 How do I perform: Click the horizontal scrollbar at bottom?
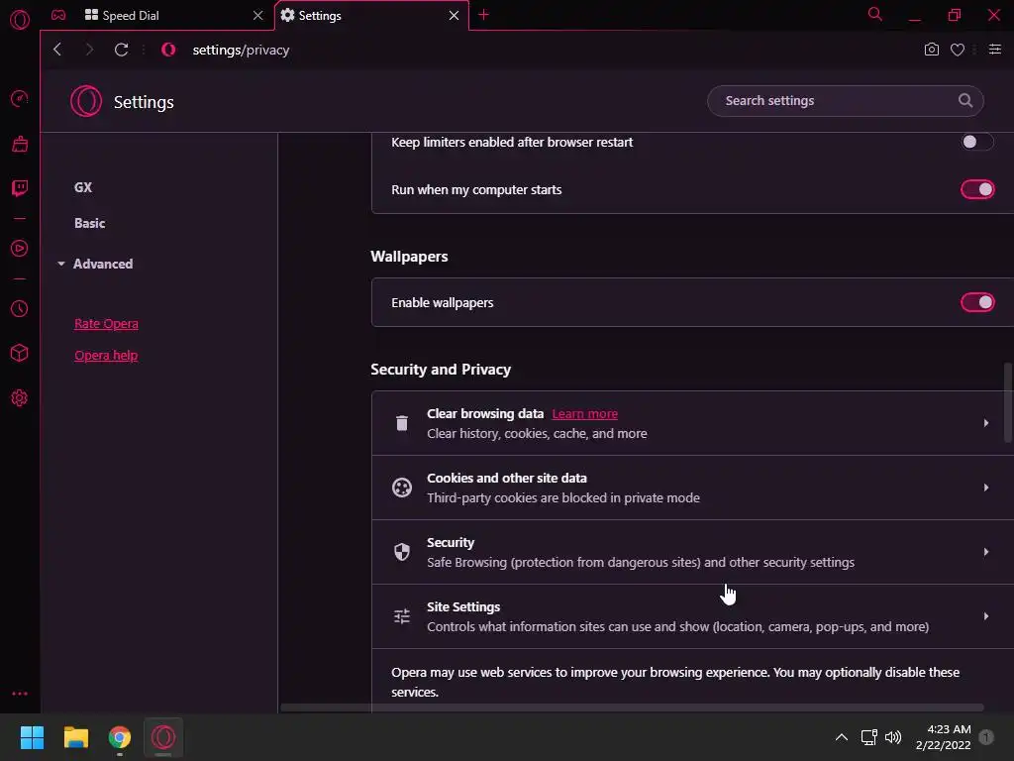point(632,707)
